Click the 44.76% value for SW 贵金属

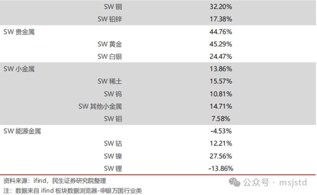pos(221,32)
